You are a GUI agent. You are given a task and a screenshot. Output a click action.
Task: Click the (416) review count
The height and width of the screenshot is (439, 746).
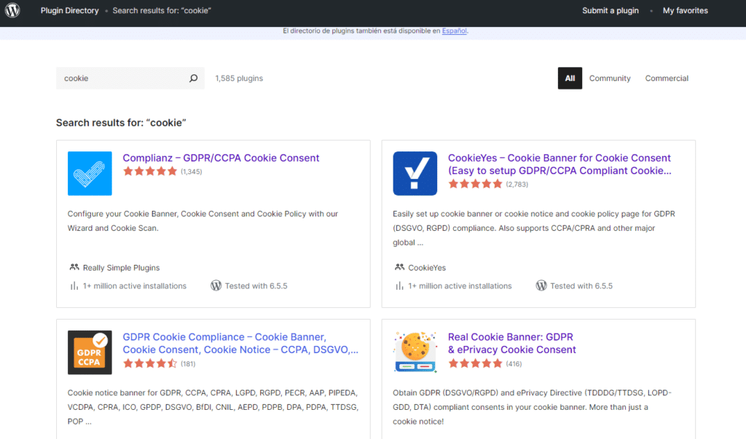tap(514, 364)
